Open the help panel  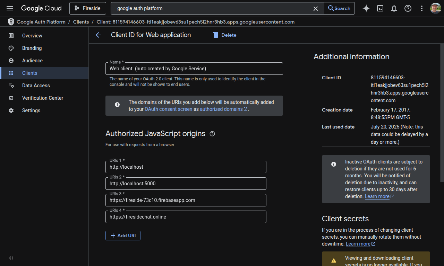408,8
